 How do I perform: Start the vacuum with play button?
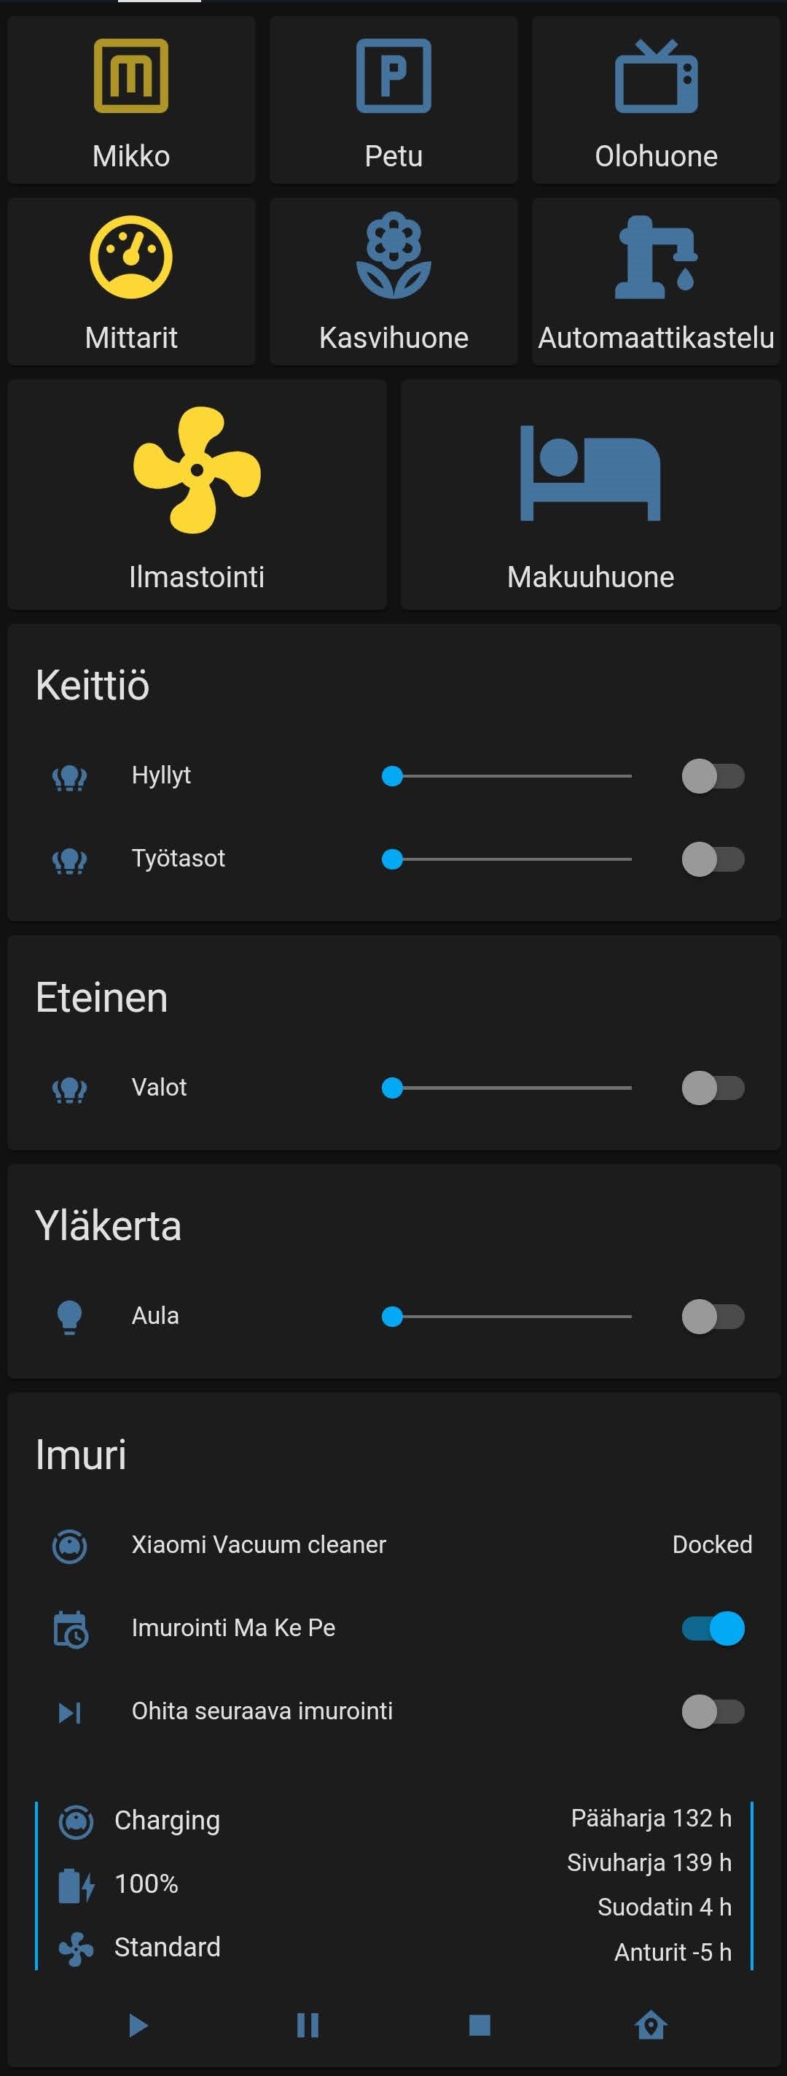click(x=138, y=2024)
